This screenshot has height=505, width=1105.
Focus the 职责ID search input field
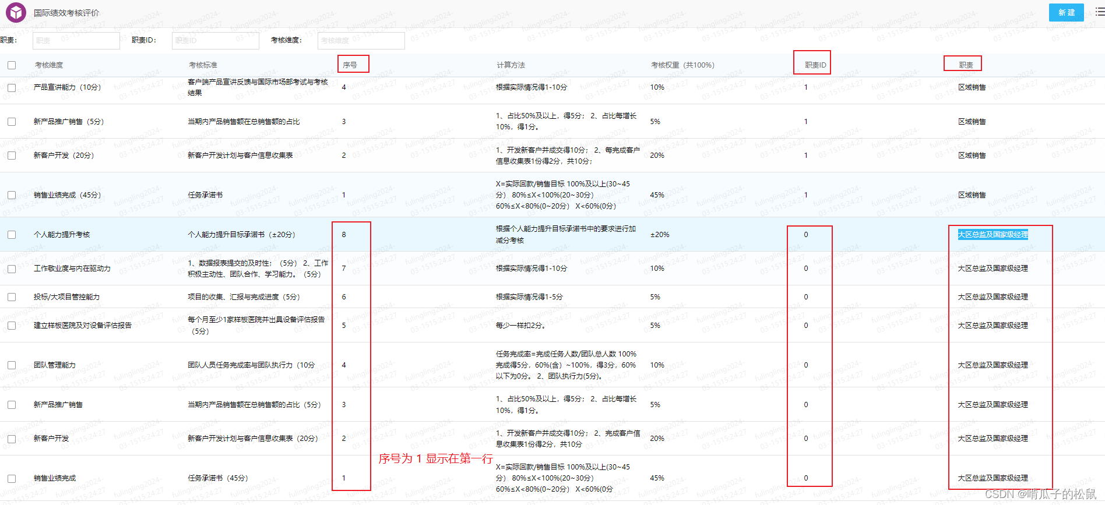pyautogui.click(x=216, y=40)
